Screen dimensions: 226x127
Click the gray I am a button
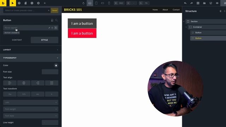pyautogui.click(x=82, y=23)
